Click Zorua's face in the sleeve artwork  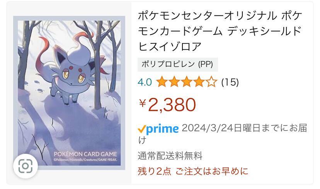click(72, 75)
